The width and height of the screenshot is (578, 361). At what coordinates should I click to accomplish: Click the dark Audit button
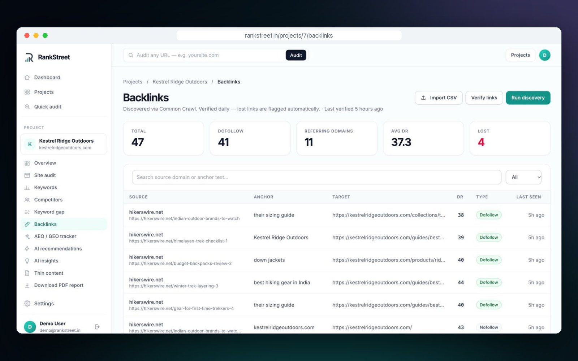click(x=296, y=55)
